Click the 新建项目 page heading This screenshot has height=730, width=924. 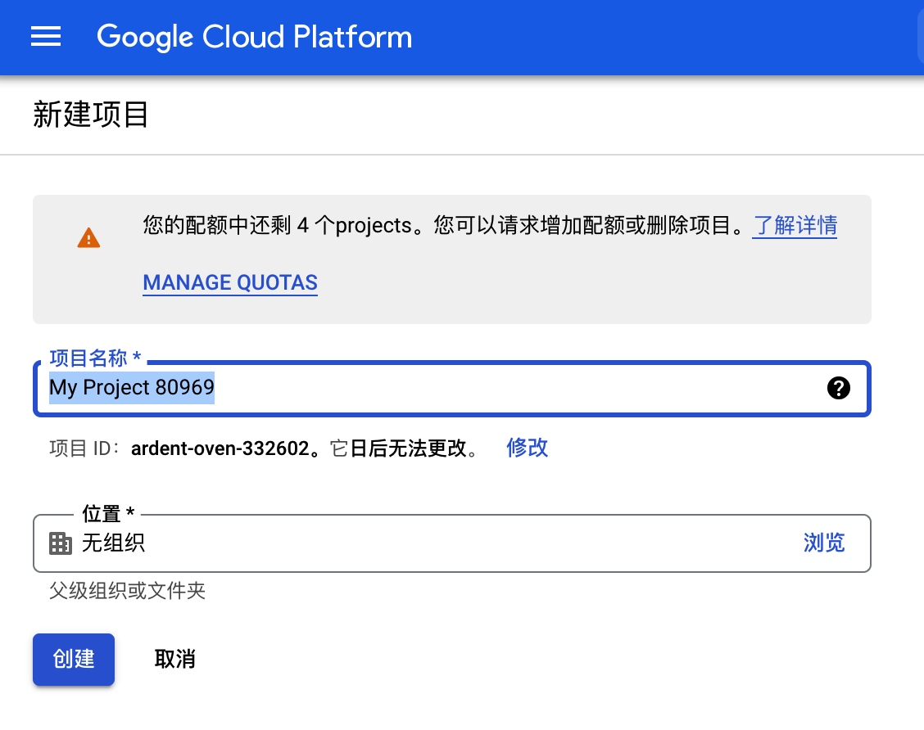(x=90, y=115)
